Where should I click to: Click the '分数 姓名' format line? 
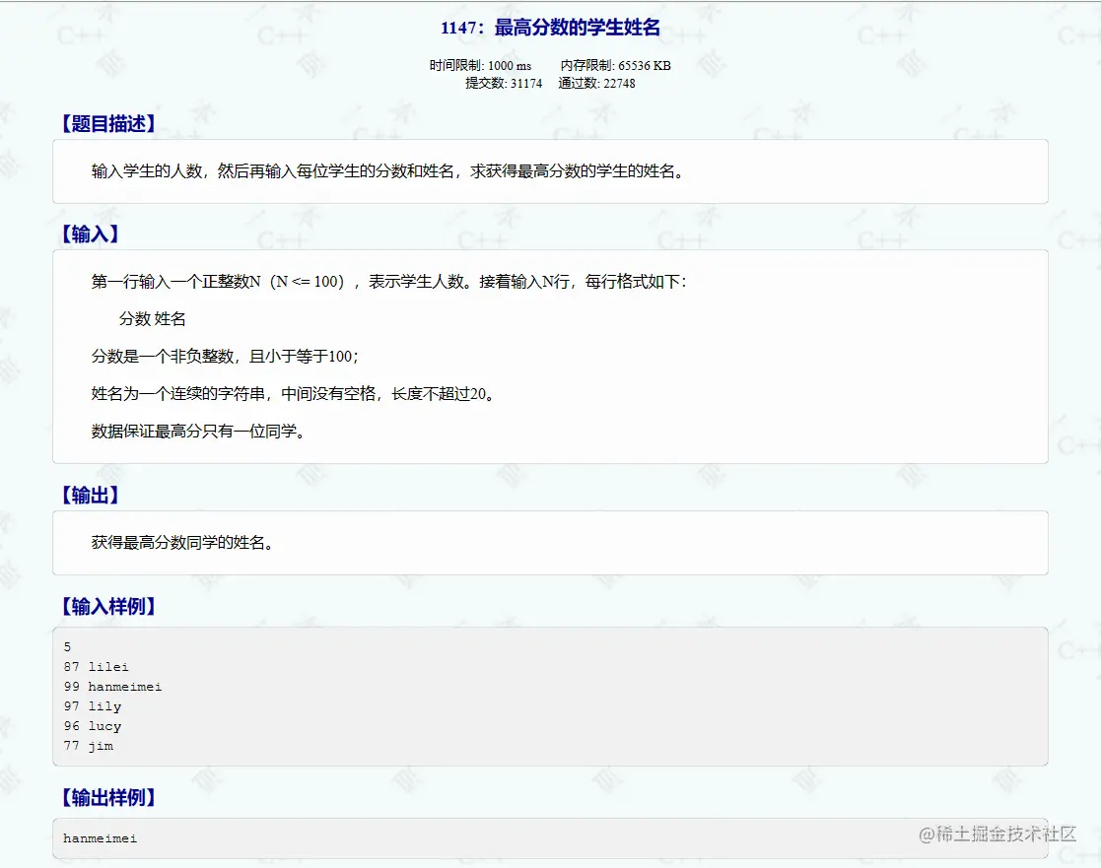click(153, 318)
